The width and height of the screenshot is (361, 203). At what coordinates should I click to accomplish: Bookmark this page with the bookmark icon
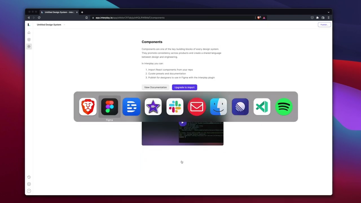pos(87,18)
